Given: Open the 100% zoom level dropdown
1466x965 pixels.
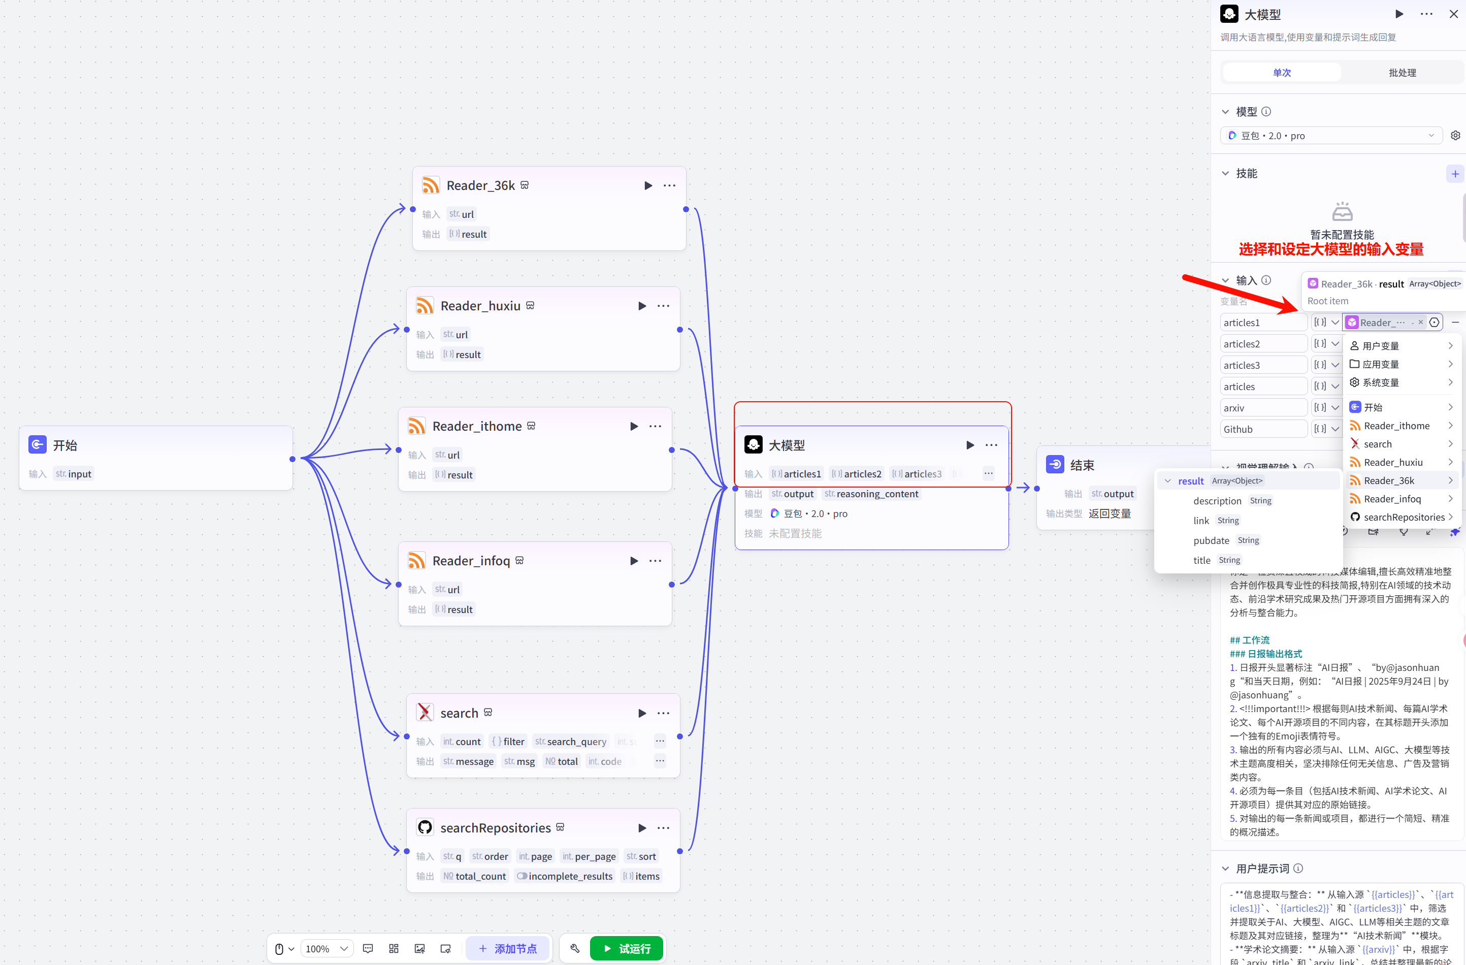Looking at the screenshot, I should point(327,948).
